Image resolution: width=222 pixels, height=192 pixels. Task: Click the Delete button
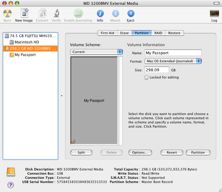pyautogui.click(x=112, y=152)
